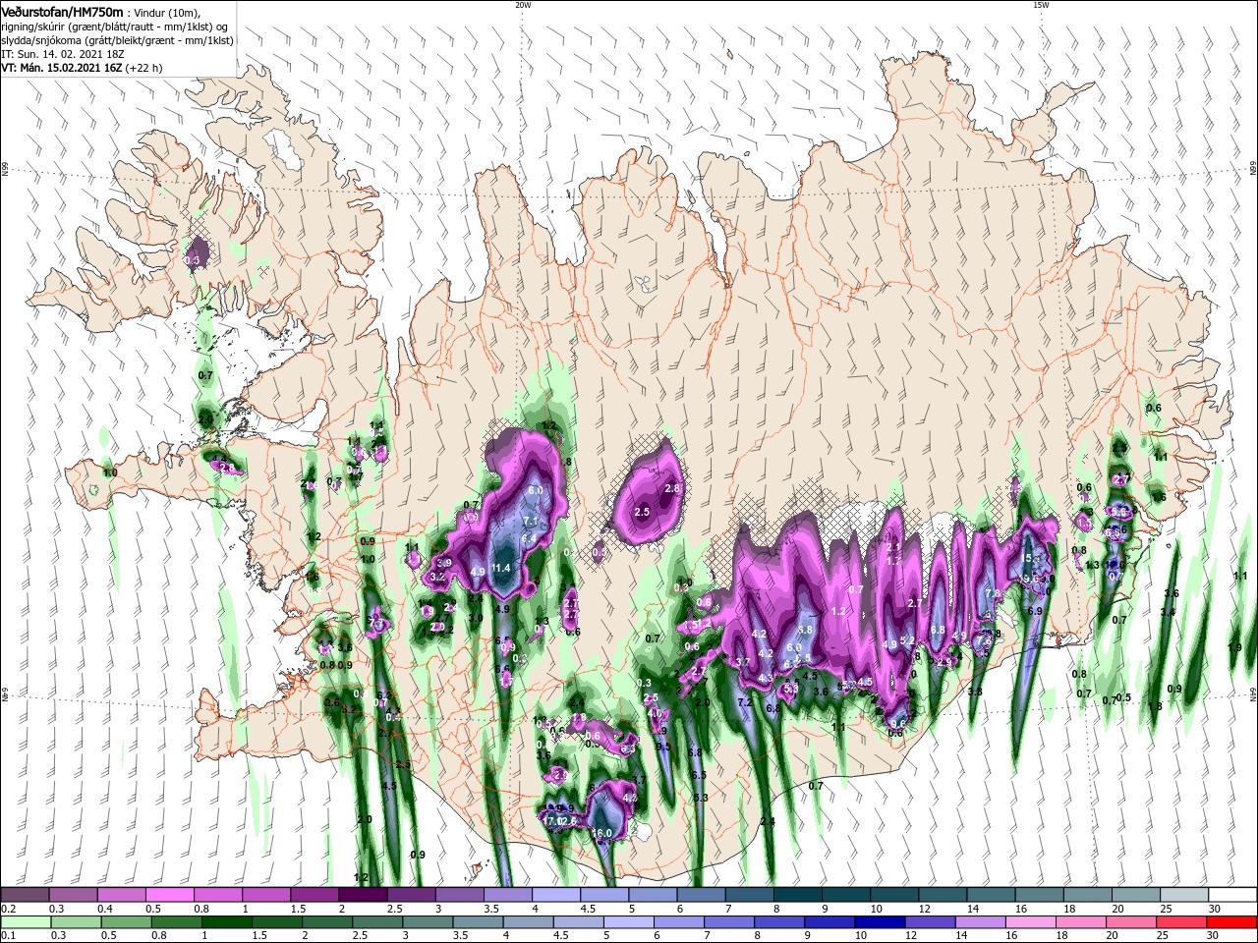This screenshot has width=1258, height=943.
Task: Click the white 30 swatch in snow legend
Action: tap(1232, 895)
